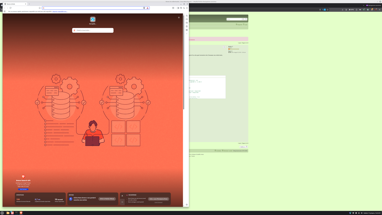Open Firefox extensions puzzle icon
This screenshot has height=215, width=382.
click(x=357, y=10)
